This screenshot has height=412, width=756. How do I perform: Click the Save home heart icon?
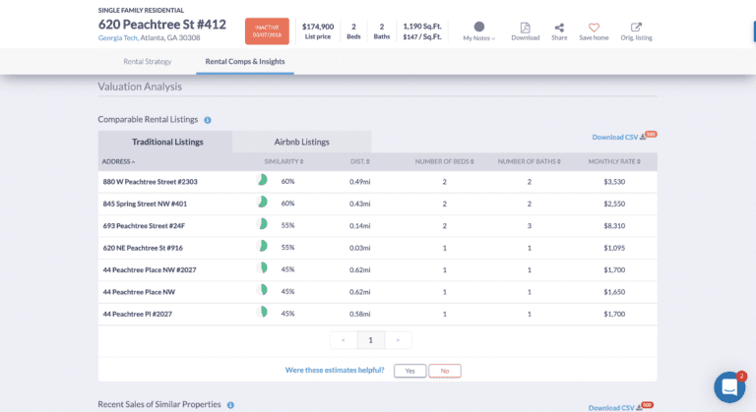[x=594, y=29]
